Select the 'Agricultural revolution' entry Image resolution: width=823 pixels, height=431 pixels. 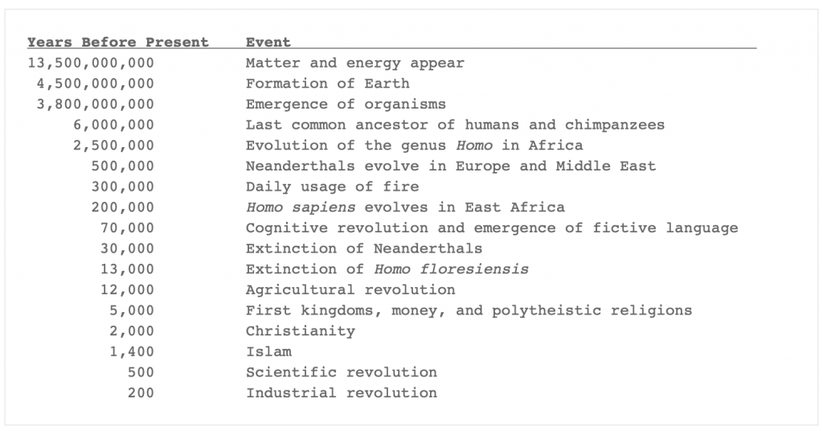(x=350, y=289)
